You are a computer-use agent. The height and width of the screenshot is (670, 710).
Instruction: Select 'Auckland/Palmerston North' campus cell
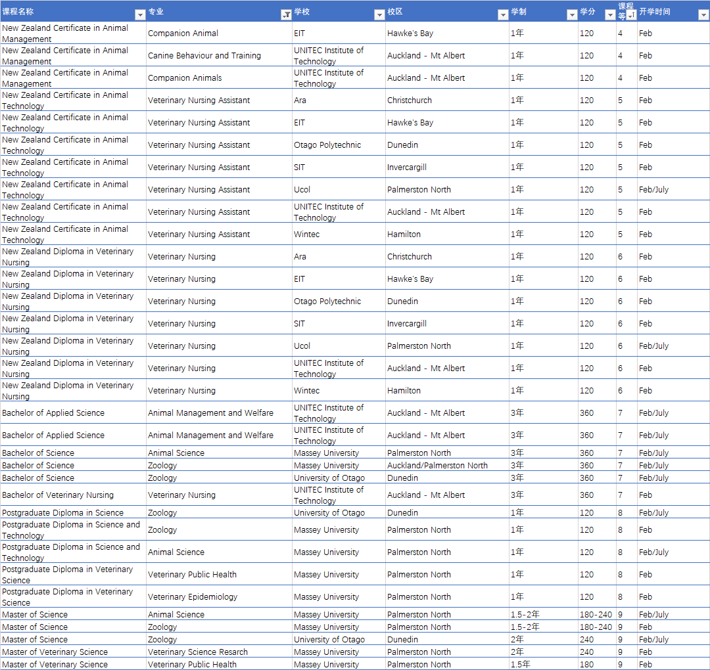(447, 466)
